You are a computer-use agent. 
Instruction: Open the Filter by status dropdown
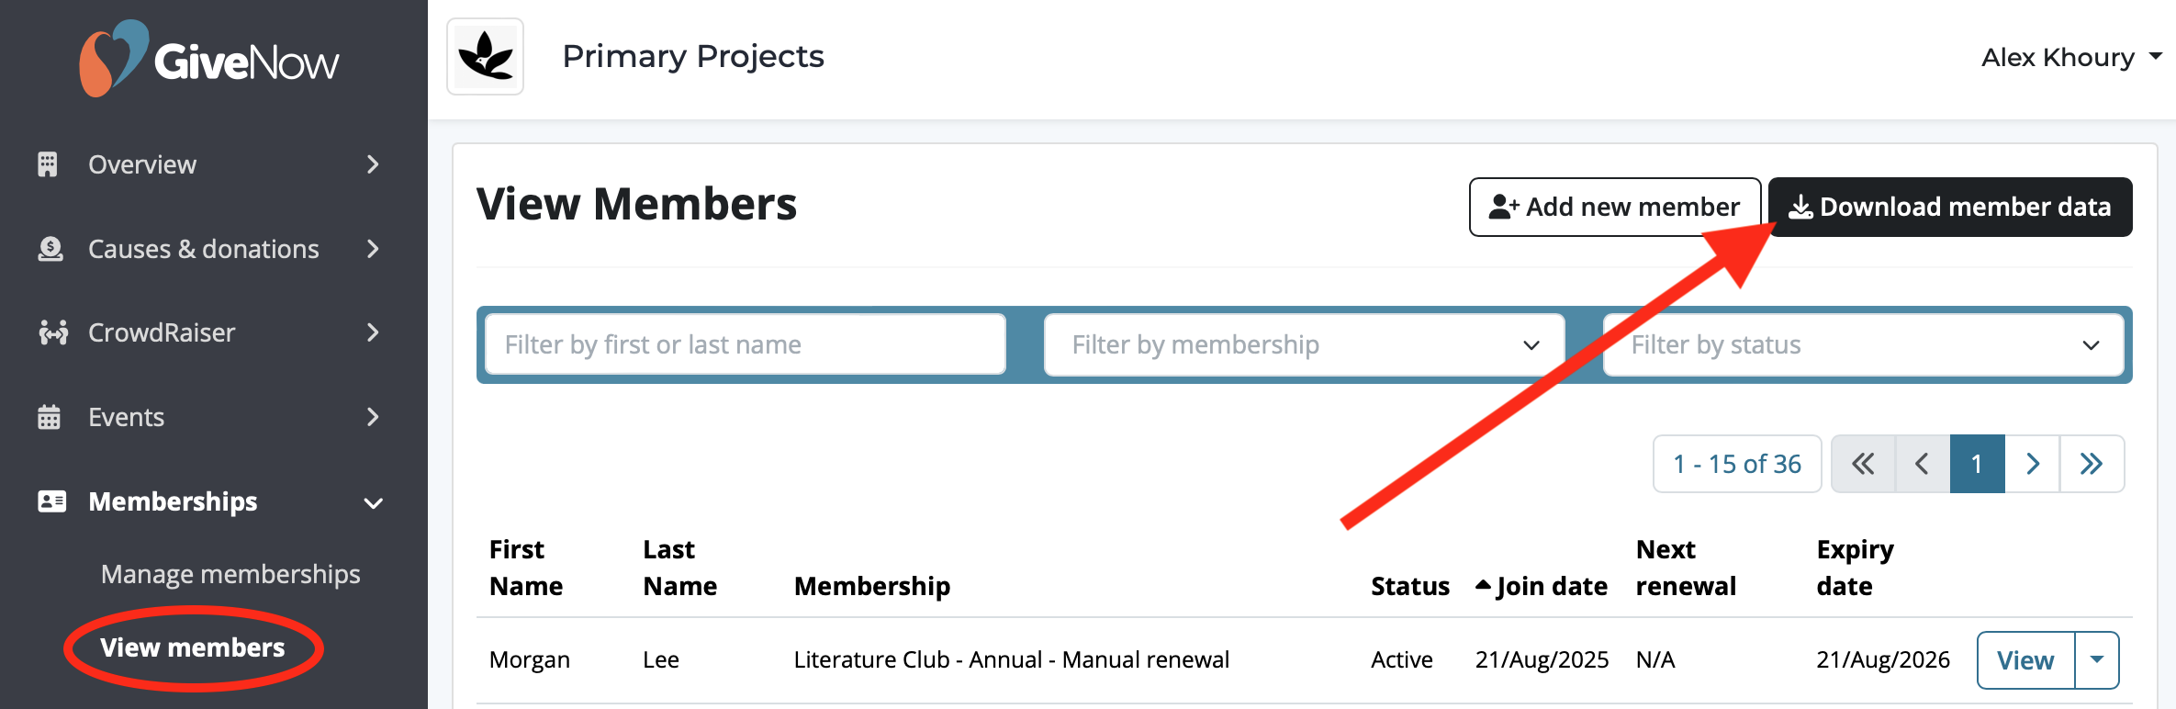pyautogui.click(x=1864, y=344)
